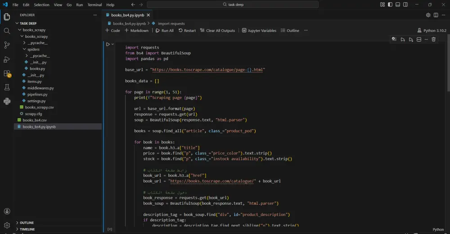The width and height of the screenshot is (450, 234).
Task: Open the Run and Debug view
Action: click(x=7, y=59)
